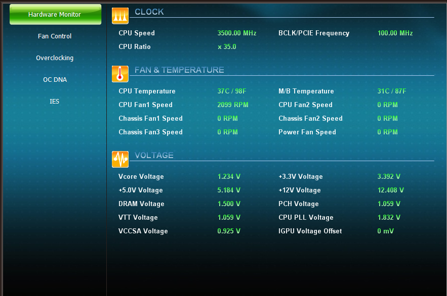Select the VCCSA Voltage label
The height and width of the screenshot is (296, 447).
click(x=143, y=231)
